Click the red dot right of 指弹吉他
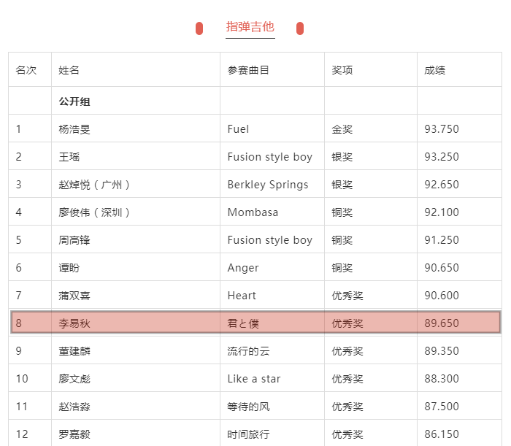Image resolution: width=511 pixels, height=446 pixels. coord(300,28)
